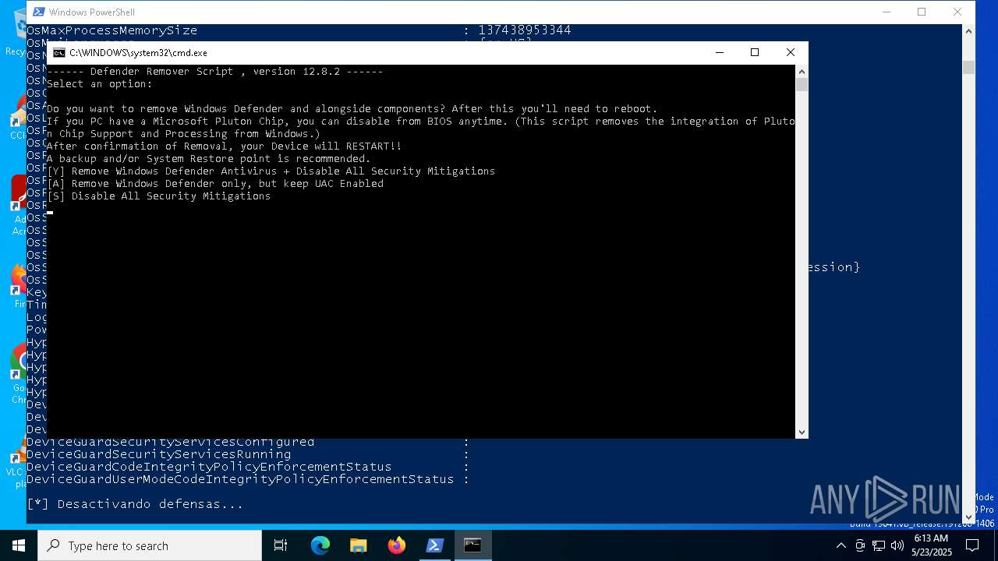
Task: Click the 'Defender Remover Script' header line
Action: pyautogui.click(x=215, y=72)
